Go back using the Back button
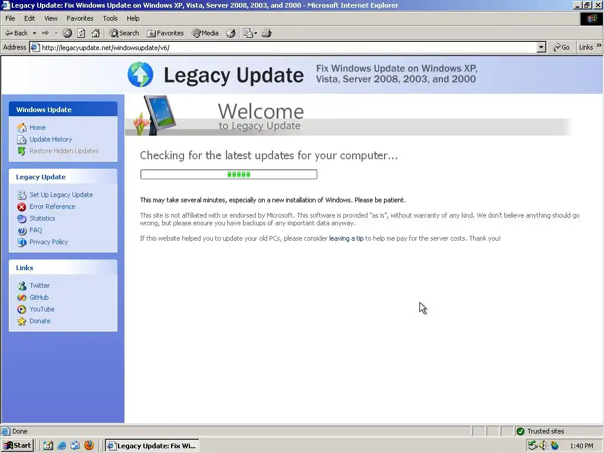604x453 pixels. (x=16, y=33)
